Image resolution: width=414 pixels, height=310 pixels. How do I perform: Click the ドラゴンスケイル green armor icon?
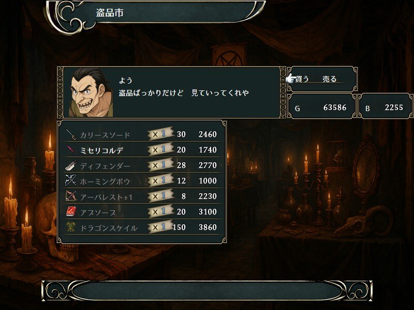pyautogui.click(x=71, y=227)
